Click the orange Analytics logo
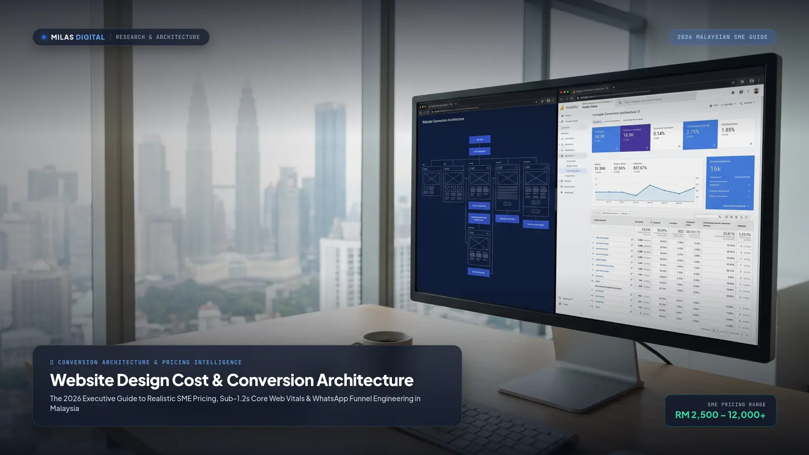Image resolution: width=809 pixels, height=455 pixels. point(562,108)
